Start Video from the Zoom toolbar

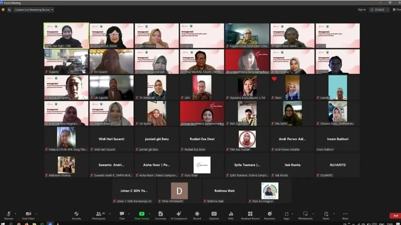coord(29,215)
